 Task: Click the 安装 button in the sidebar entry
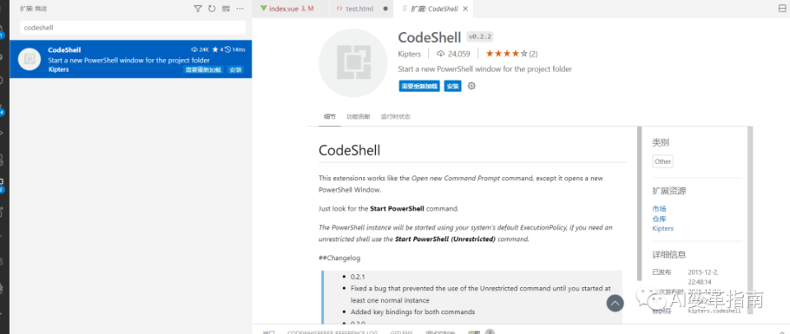click(x=236, y=70)
